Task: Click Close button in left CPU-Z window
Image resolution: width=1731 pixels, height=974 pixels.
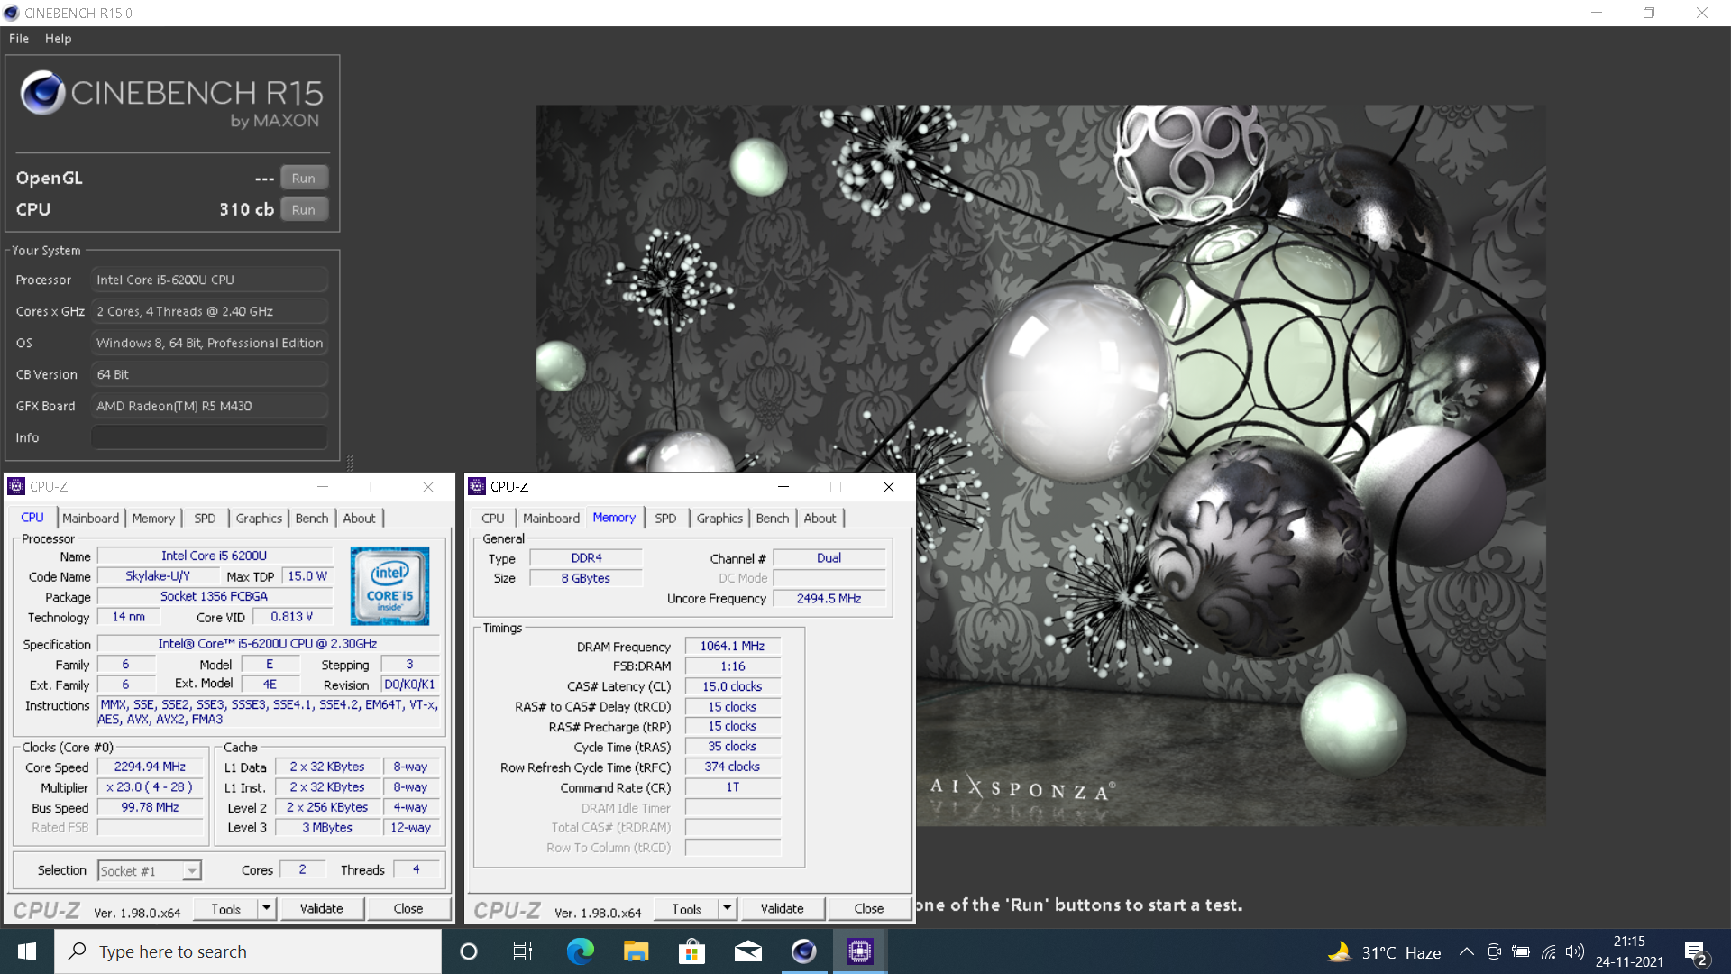Action: coord(408,909)
